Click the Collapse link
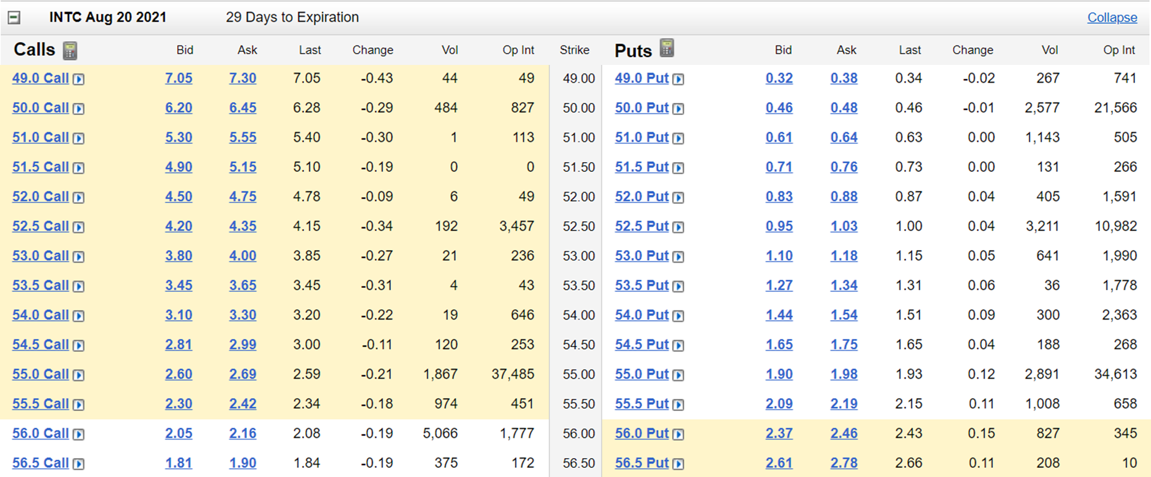This screenshot has width=1151, height=477. tap(1112, 18)
